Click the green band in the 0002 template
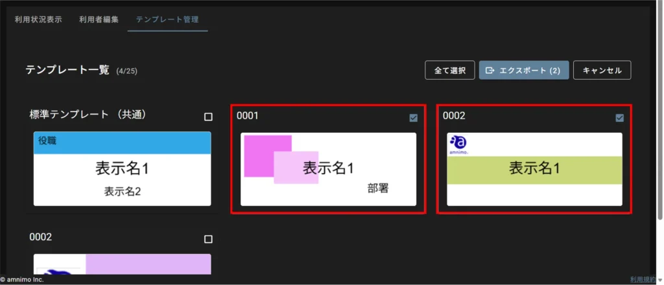The height and width of the screenshot is (285, 664). coord(534,170)
